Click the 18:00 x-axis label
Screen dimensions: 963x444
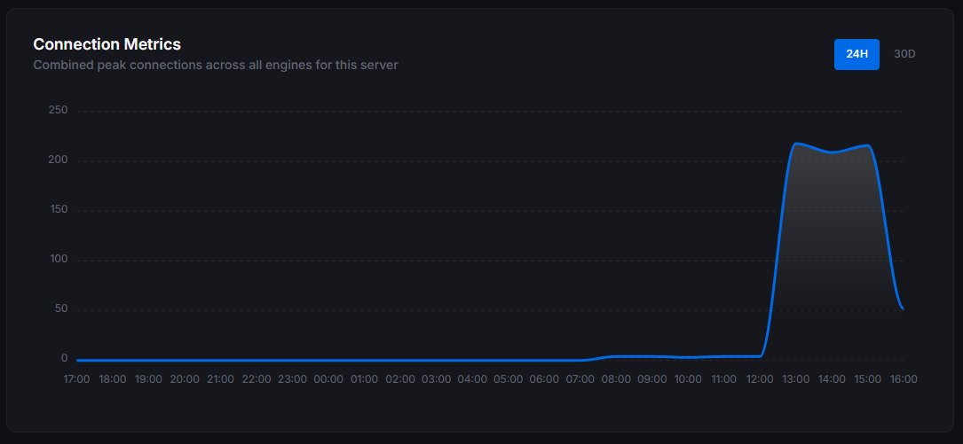pos(113,379)
